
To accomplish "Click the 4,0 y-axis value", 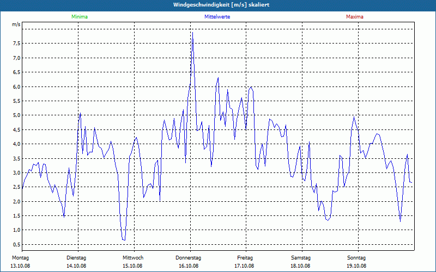I will pos(16,144).
